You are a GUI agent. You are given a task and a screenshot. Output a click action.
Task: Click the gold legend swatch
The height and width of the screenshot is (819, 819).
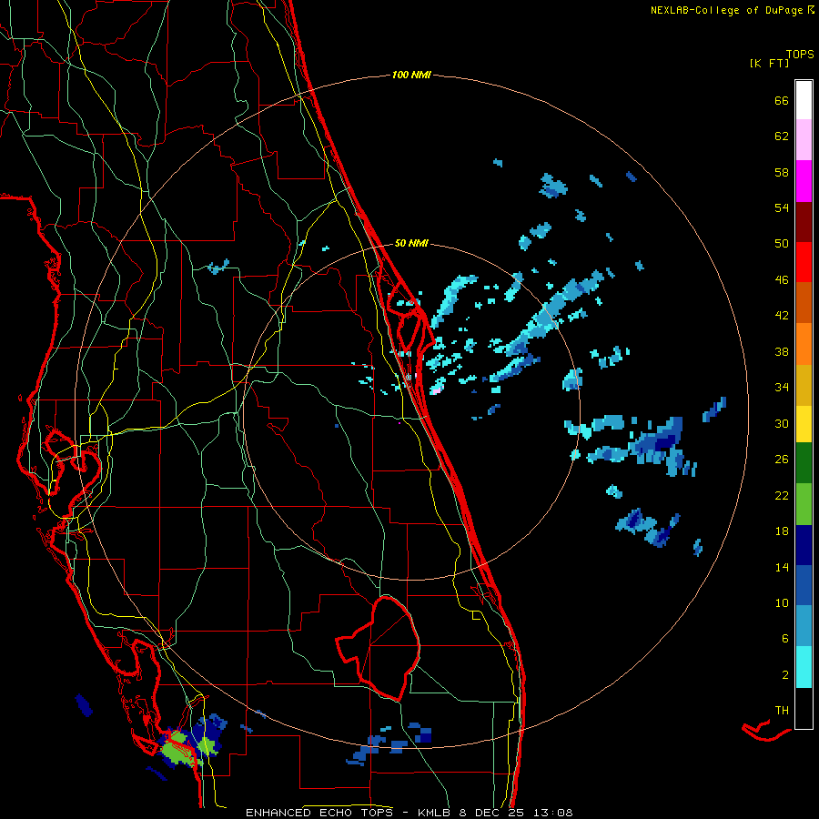coord(804,385)
